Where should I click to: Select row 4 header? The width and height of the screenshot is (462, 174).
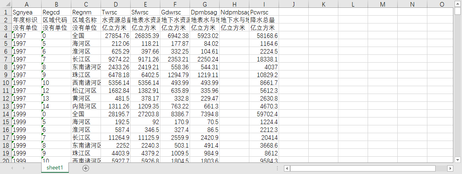[6, 35]
